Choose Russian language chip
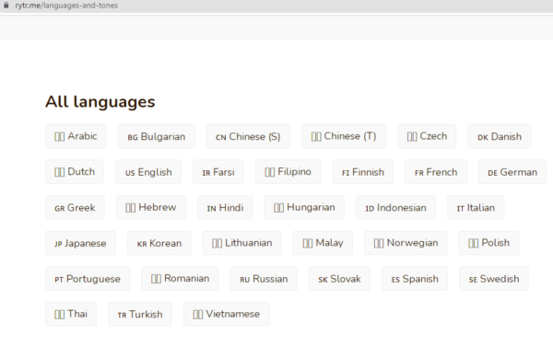 (x=264, y=279)
